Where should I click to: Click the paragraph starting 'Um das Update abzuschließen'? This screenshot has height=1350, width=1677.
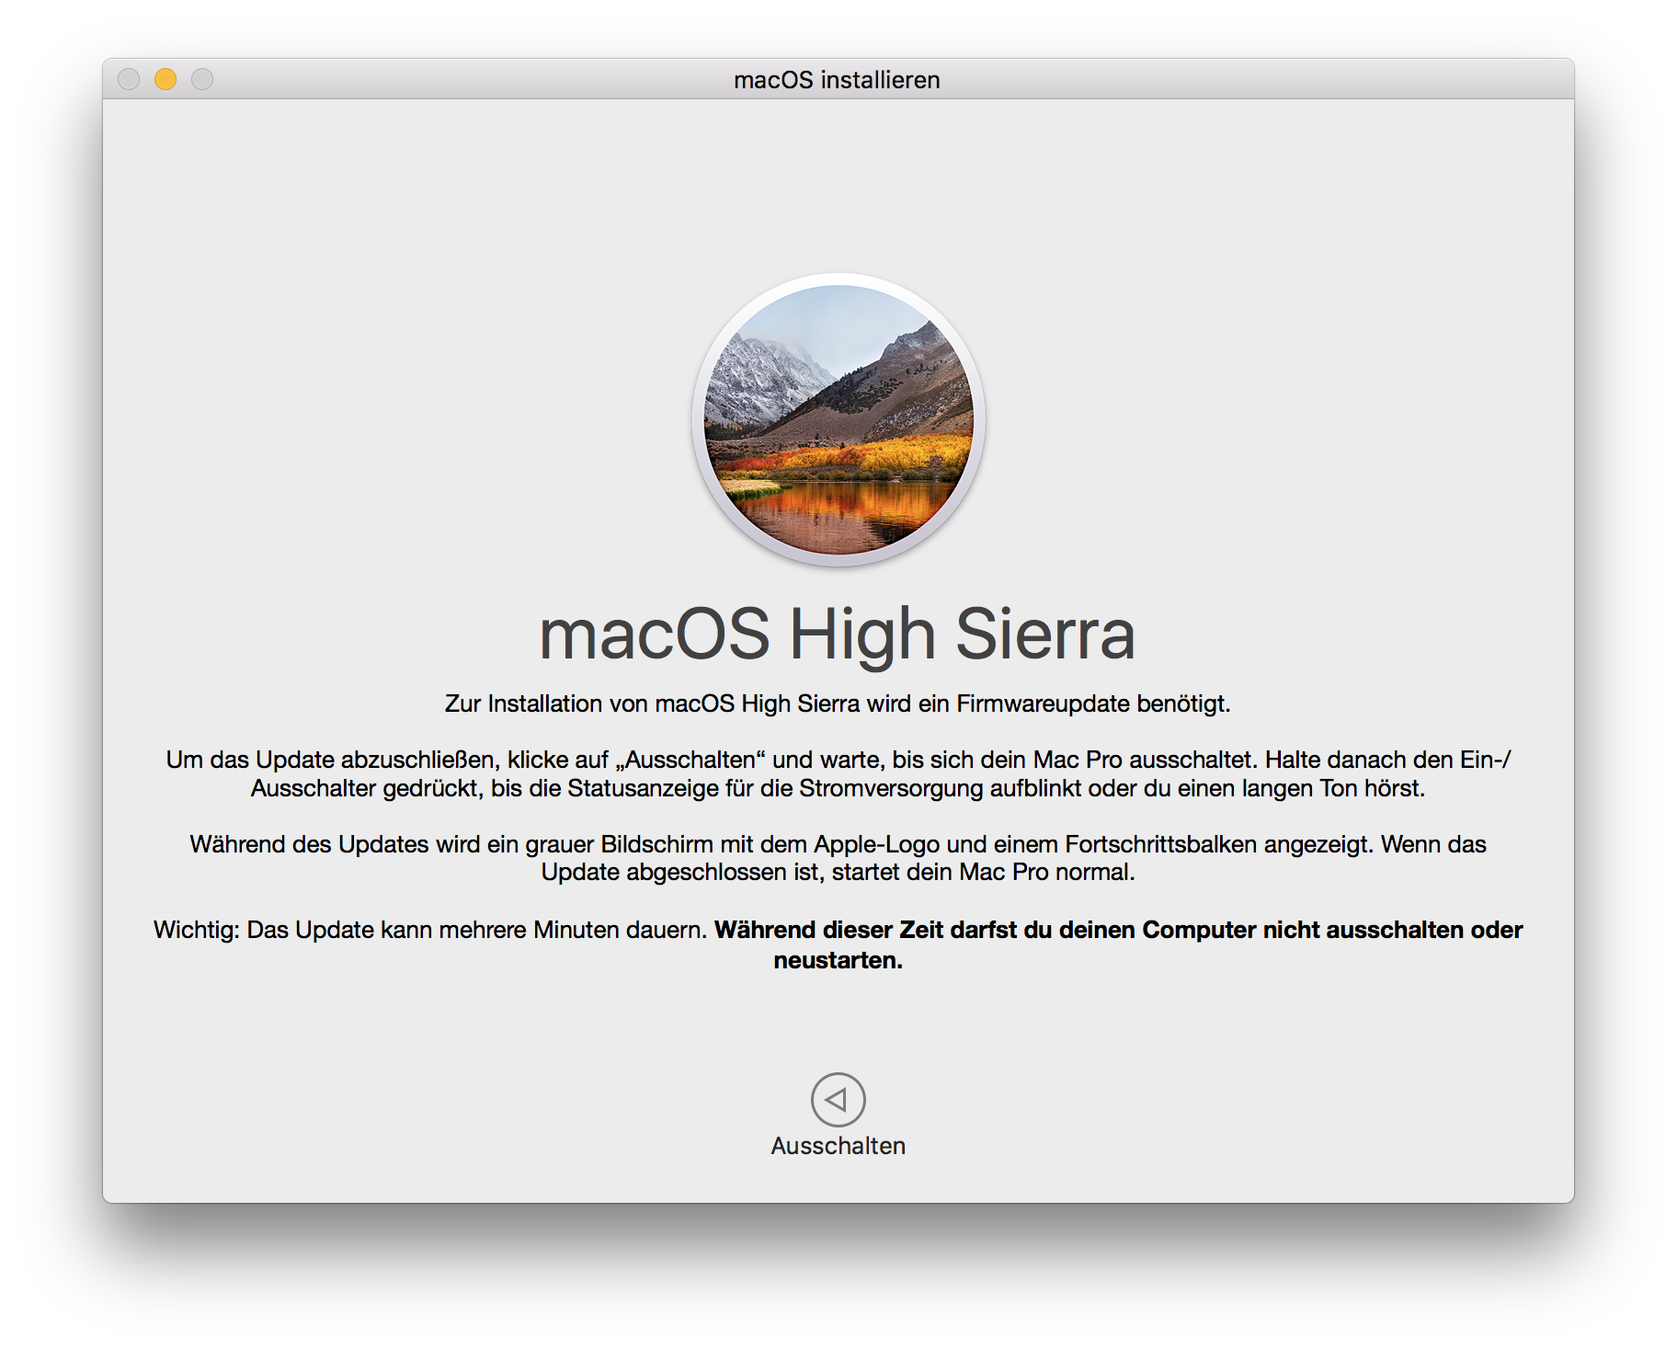pyautogui.click(x=838, y=774)
